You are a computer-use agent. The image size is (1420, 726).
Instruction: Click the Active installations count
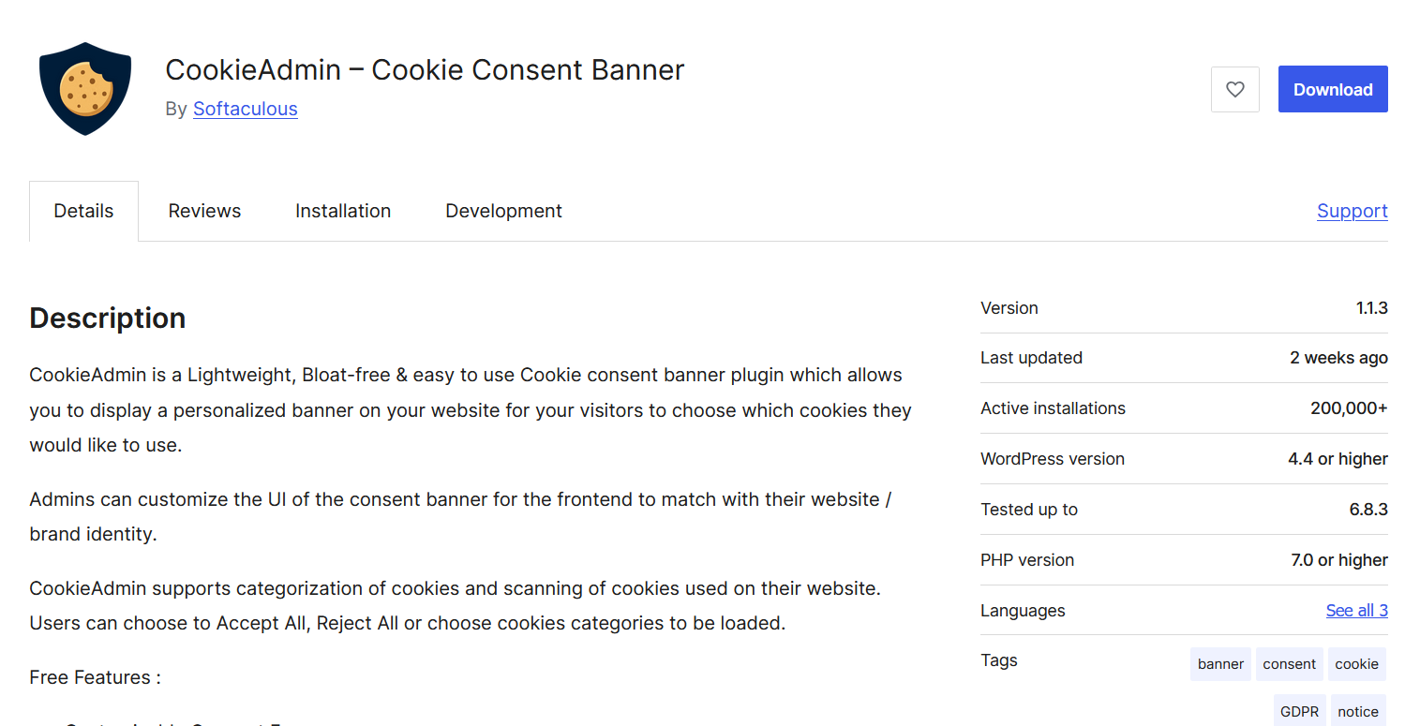1350,407
